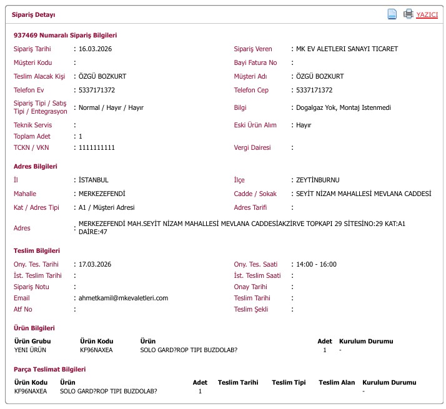The width and height of the screenshot is (446, 409).
Task: Click the Sipariş Detayı panel title
Action: coord(33,14)
